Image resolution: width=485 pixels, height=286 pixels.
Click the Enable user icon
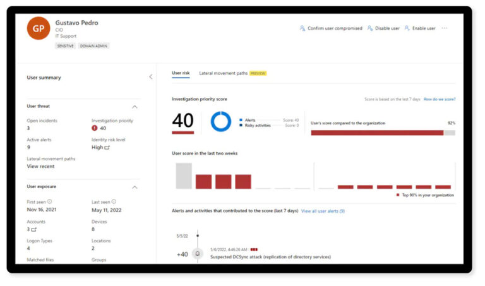[407, 28]
